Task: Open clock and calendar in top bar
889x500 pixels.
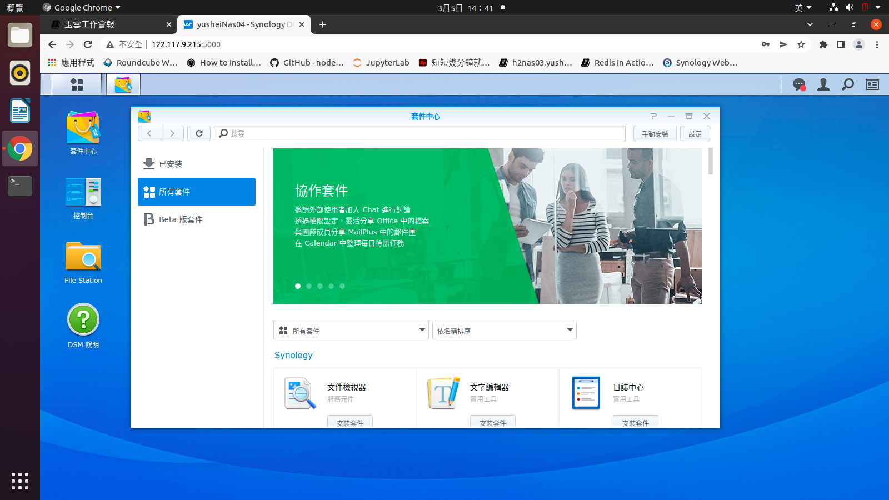Action: coord(465,8)
